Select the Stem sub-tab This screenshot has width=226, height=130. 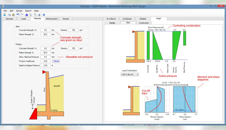pos(128,23)
